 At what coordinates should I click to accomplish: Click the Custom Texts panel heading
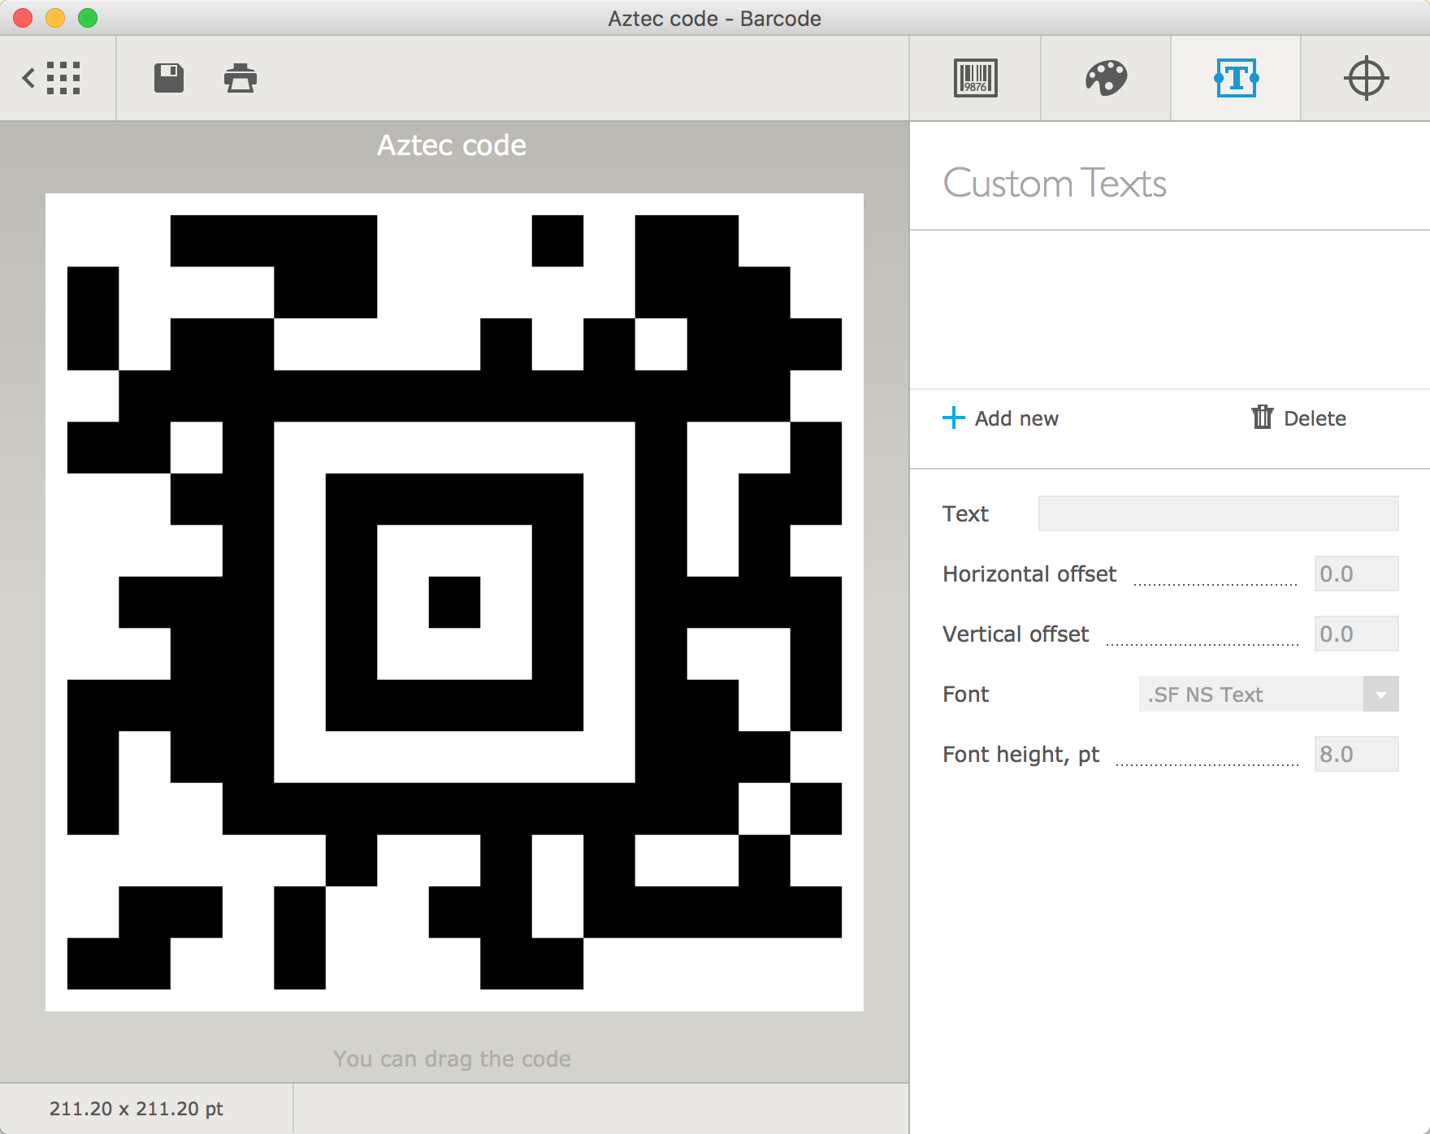point(1055,183)
